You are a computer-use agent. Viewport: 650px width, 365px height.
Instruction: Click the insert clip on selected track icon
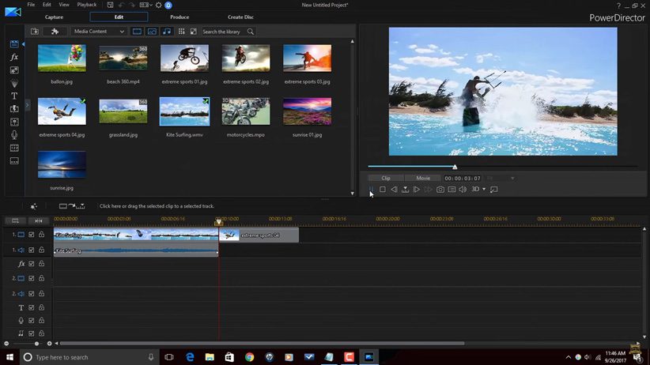coord(72,206)
